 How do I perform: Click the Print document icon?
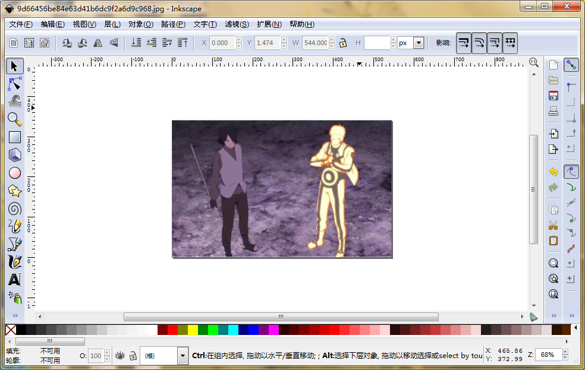[553, 111]
